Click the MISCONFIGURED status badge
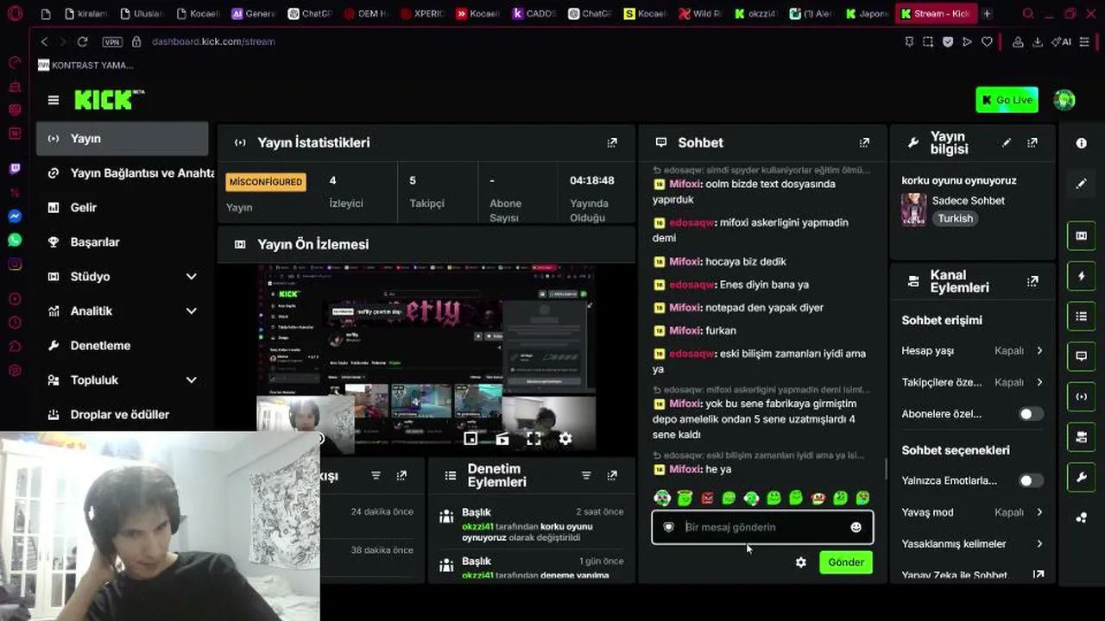This screenshot has width=1105, height=621. point(266,182)
